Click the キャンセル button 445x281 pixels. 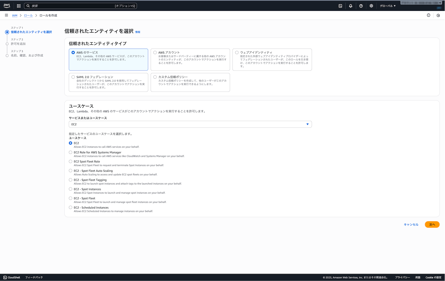pos(411,225)
